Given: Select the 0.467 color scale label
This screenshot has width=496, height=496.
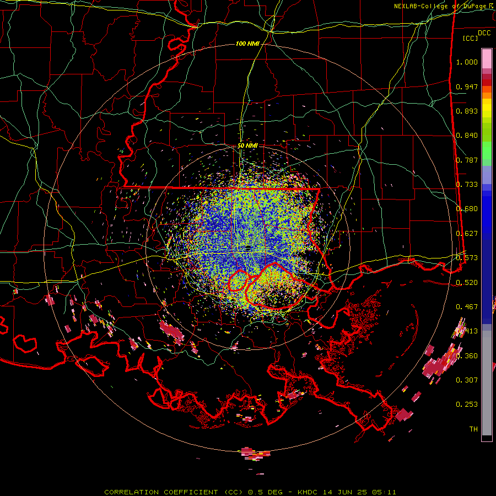Looking at the screenshot, I should (x=467, y=307).
